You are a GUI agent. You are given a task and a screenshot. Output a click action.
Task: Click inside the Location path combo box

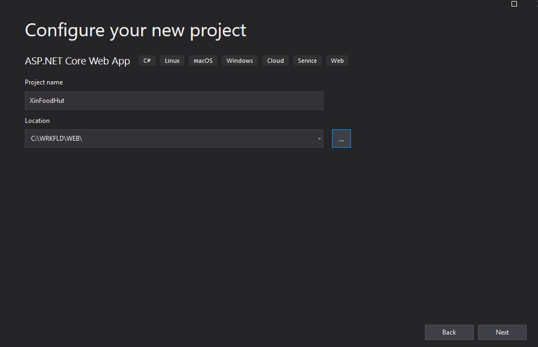[170, 139]
